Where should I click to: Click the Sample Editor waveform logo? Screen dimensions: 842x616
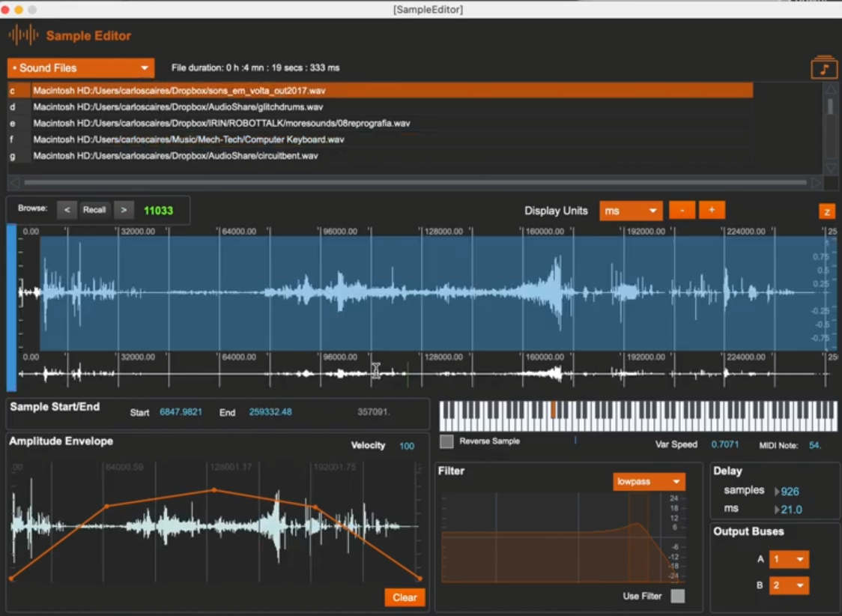click(x=23, y=35)
